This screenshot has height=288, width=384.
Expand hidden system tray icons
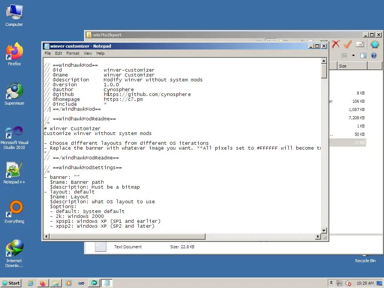click(x=331, y=283)
